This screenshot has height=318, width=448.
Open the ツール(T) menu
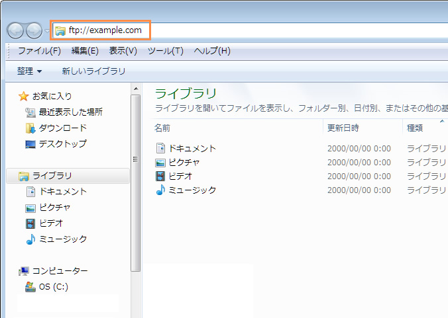click(165, 51)
